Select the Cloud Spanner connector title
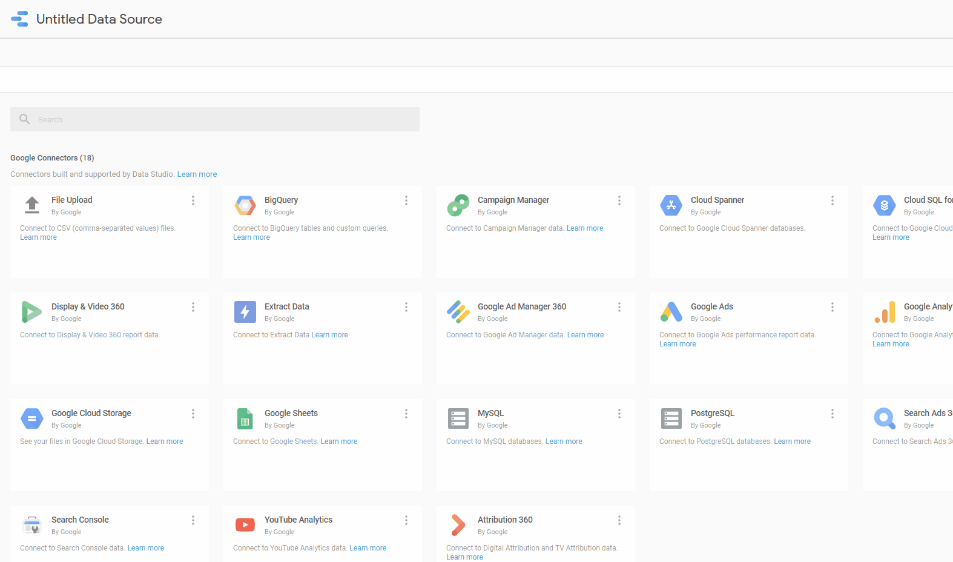Image resolution: width=953 pixels, height=562 pixels. [x=717, y=200]
